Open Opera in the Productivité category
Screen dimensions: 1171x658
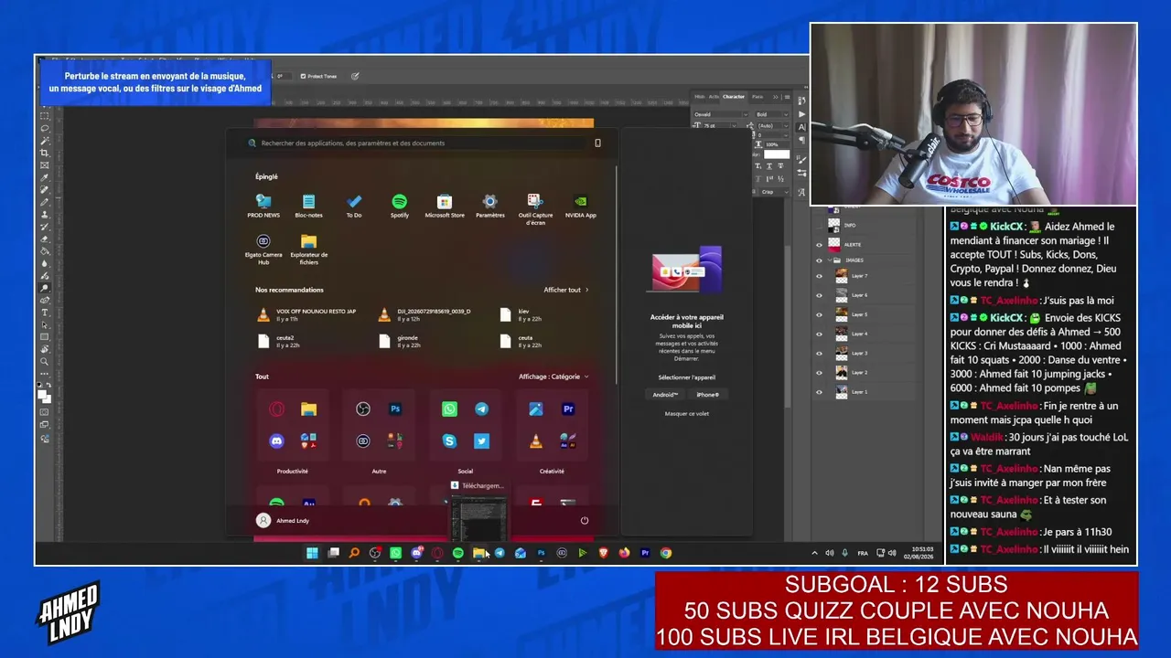pos(276,409)
